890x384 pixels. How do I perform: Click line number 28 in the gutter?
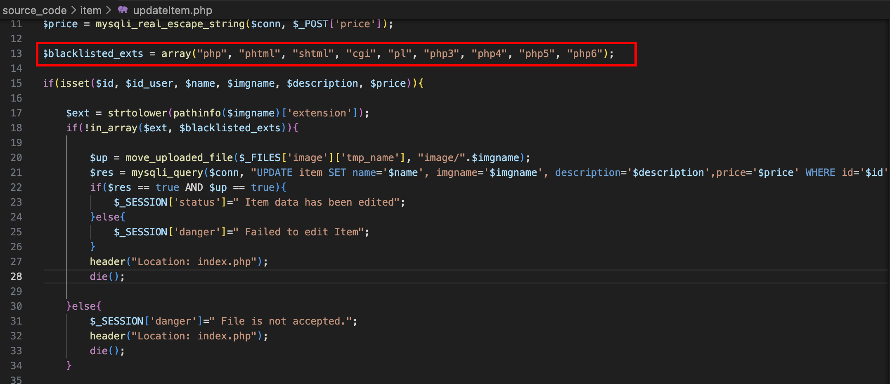click(x=16, y=277)
